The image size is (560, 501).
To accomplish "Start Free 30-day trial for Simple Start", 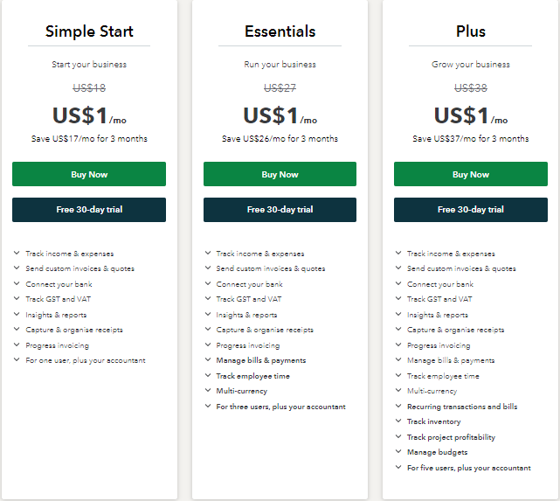I will (89, 210).
